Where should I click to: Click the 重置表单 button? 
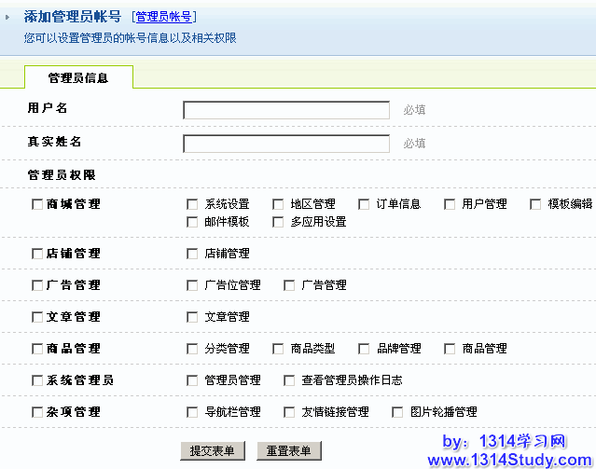(x=289, y=451)
